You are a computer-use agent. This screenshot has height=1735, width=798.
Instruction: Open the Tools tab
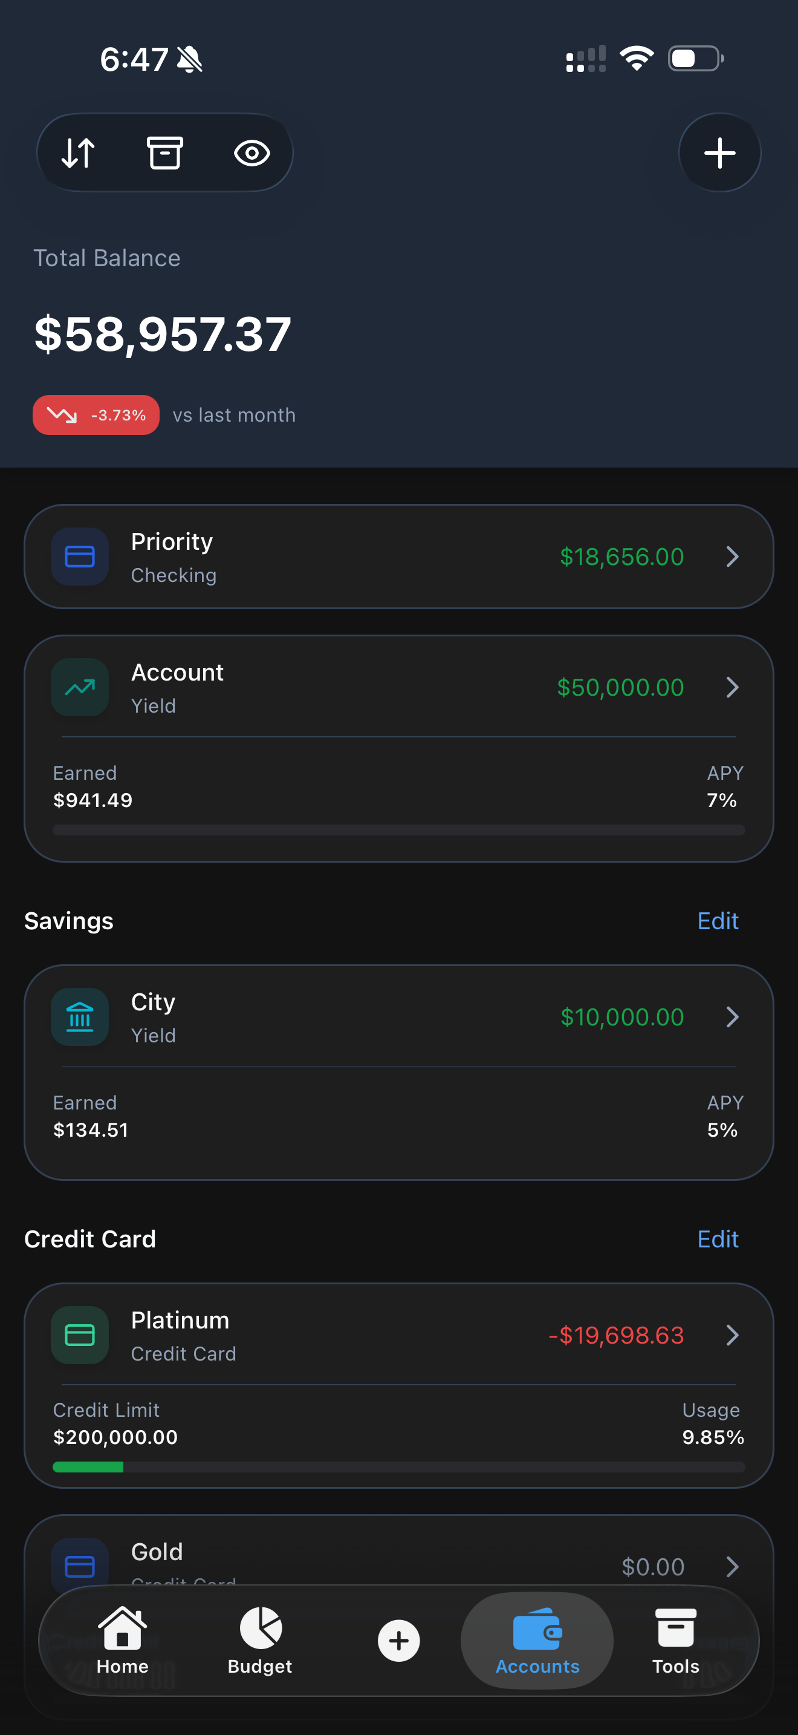tap(675, 1640)
